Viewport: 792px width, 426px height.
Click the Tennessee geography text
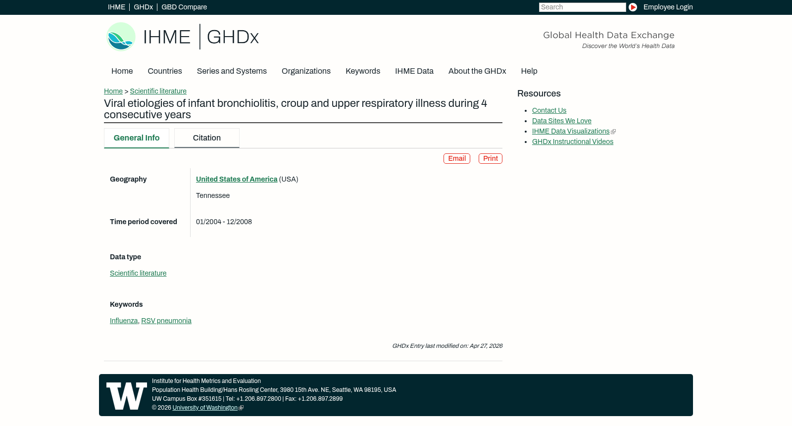tap(213, 196)
